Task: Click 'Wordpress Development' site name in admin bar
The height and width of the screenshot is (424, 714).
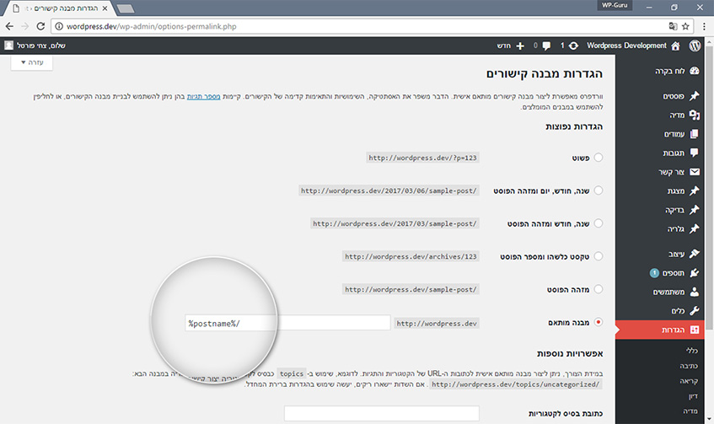Action: coord(626,46)
